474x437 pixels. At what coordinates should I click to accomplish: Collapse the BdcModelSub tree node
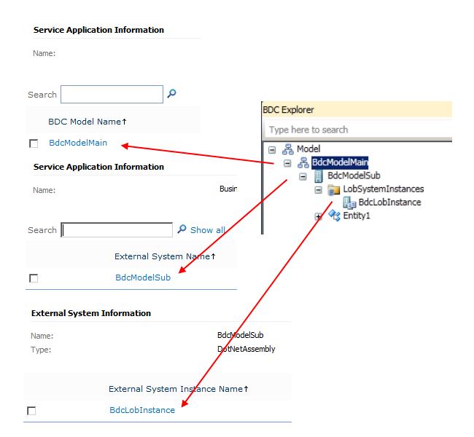[x=303, y=177]
